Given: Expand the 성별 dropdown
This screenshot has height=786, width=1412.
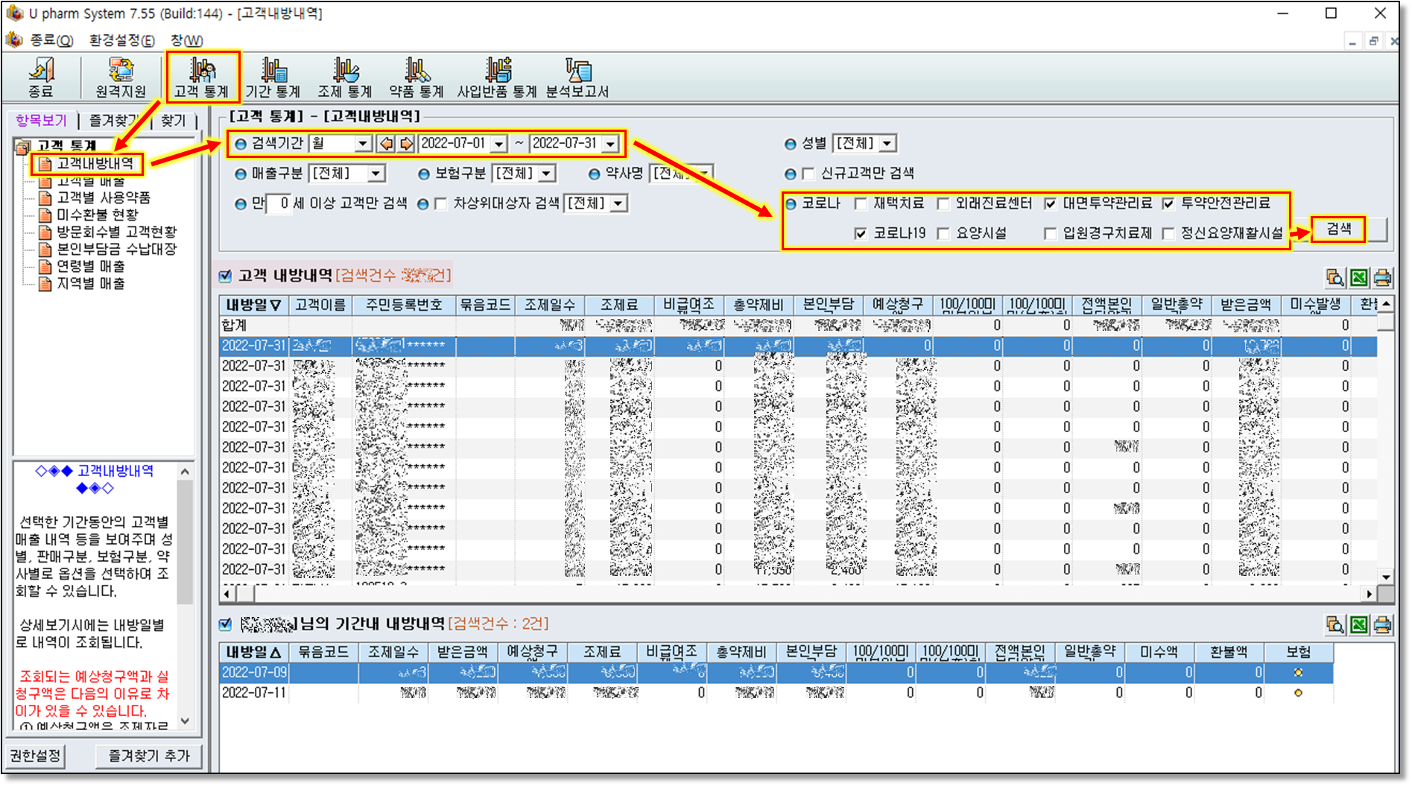Looking at the screenshot, I should [887, 143].
